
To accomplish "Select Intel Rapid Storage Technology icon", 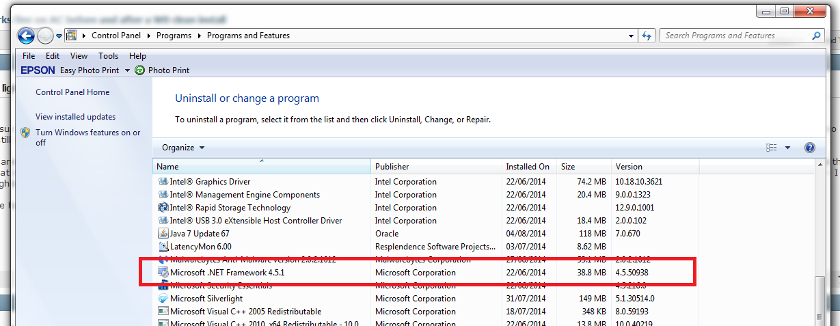I will (x=163, y=208).
